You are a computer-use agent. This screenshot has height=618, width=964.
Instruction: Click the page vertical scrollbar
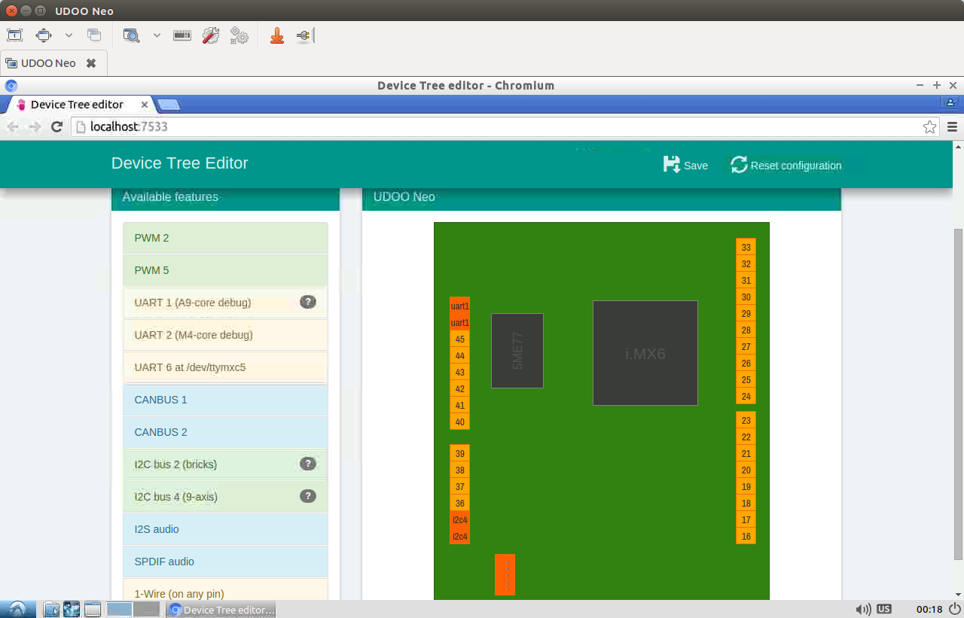click(958, 394)
